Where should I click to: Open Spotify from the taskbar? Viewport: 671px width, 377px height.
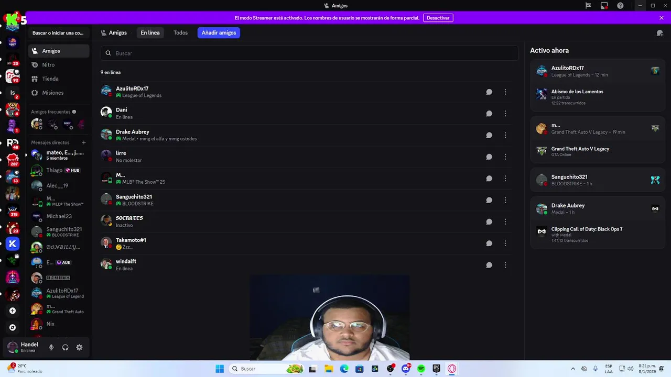421,369
